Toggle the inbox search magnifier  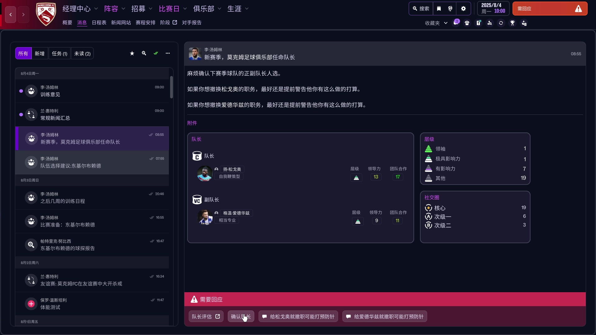[x=144, y=53]
